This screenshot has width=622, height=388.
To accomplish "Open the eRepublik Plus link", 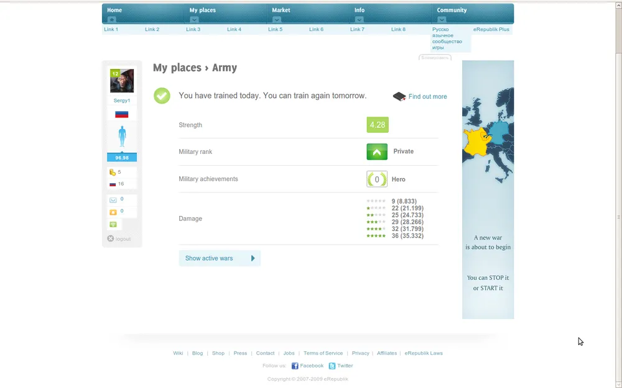I will 491,29.
